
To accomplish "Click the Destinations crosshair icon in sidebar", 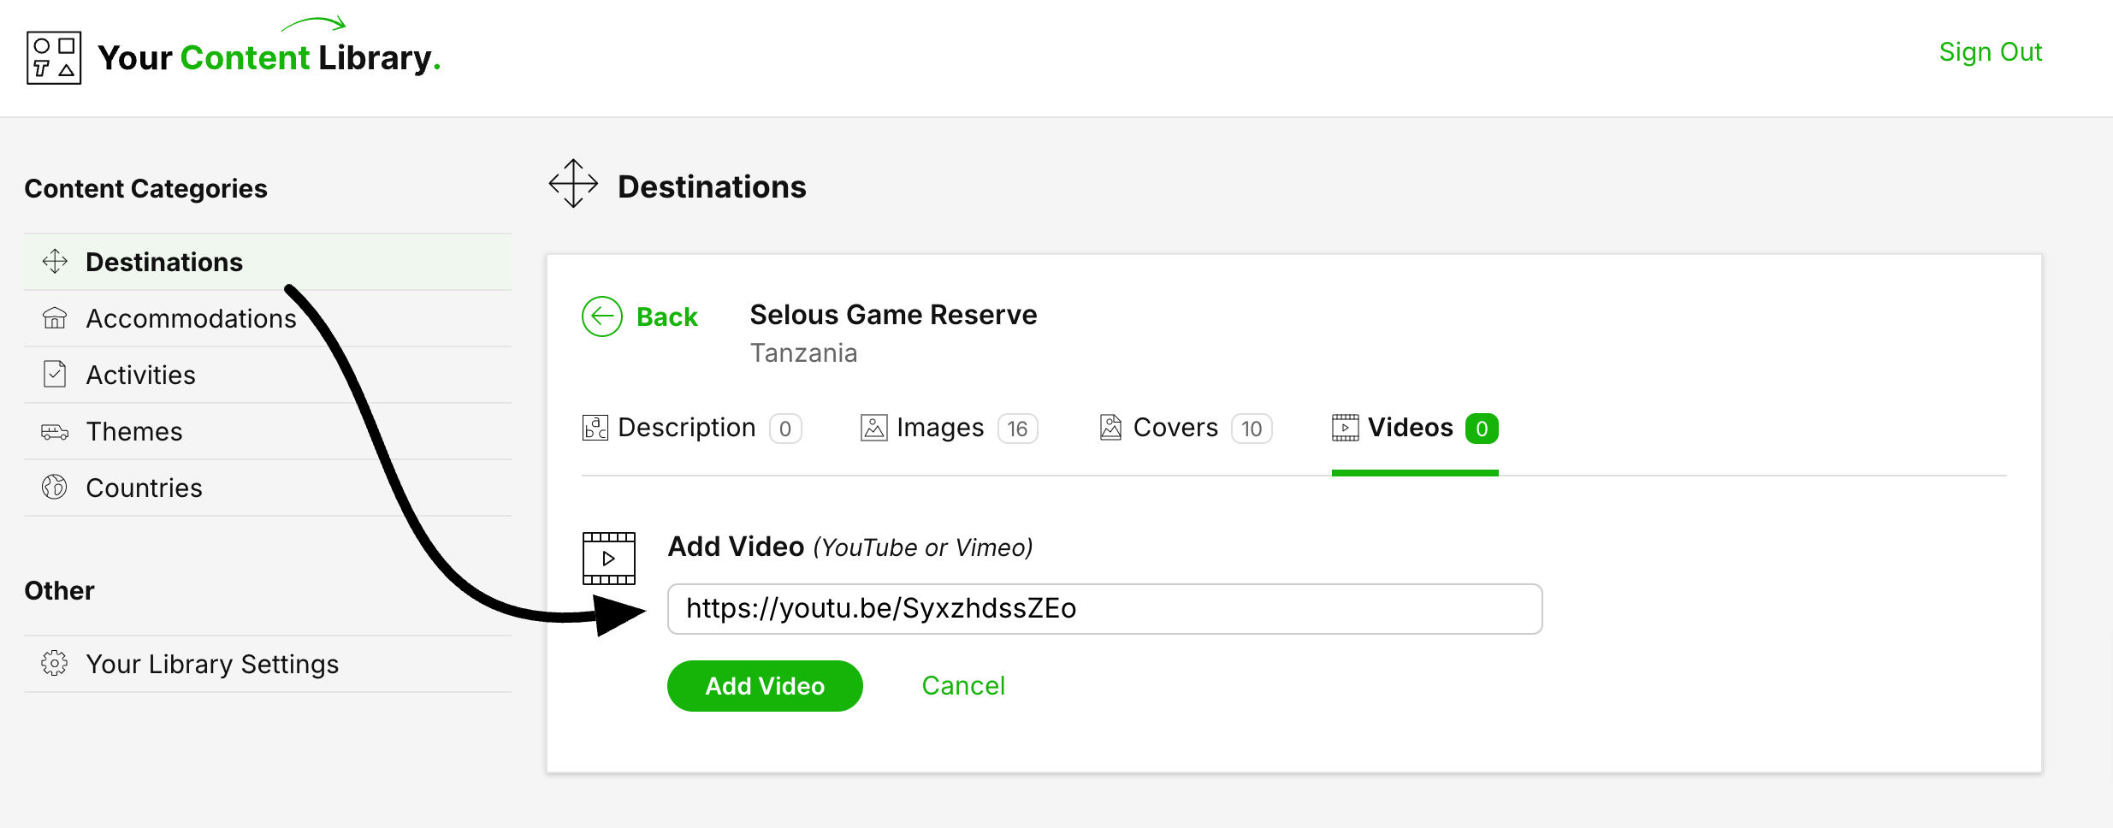I will coord(55,262).
